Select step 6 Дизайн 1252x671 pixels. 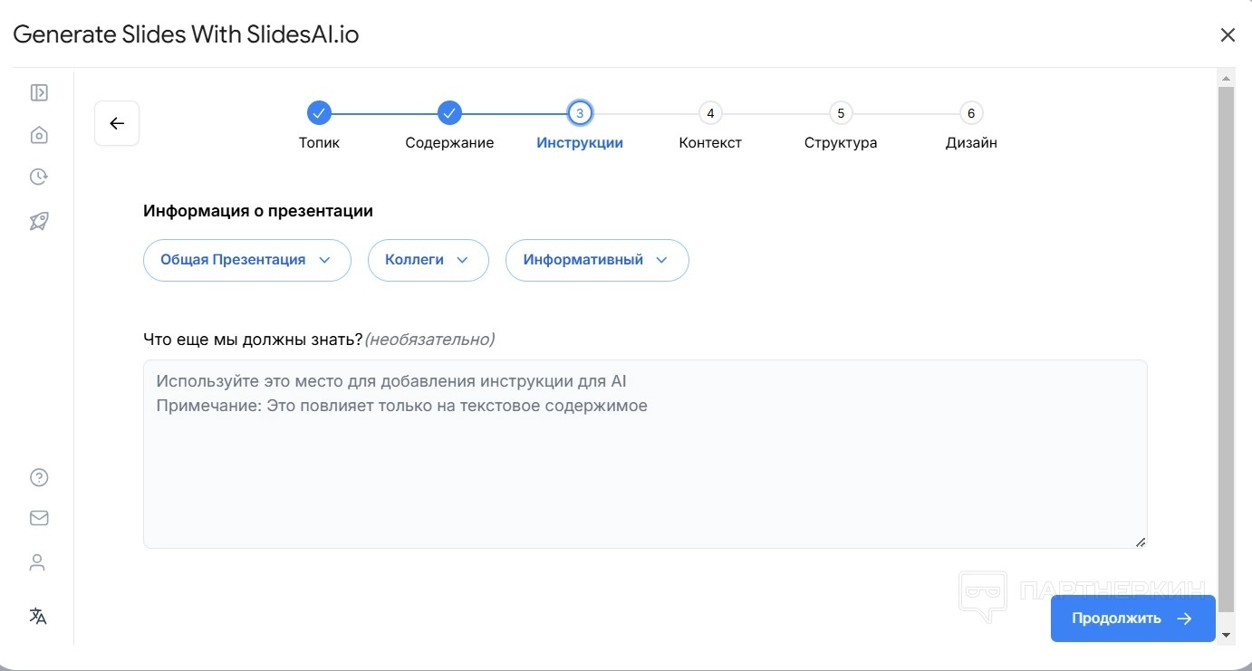971,113
